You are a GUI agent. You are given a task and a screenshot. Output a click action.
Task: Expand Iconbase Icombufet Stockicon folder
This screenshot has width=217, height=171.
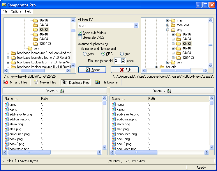8,53
